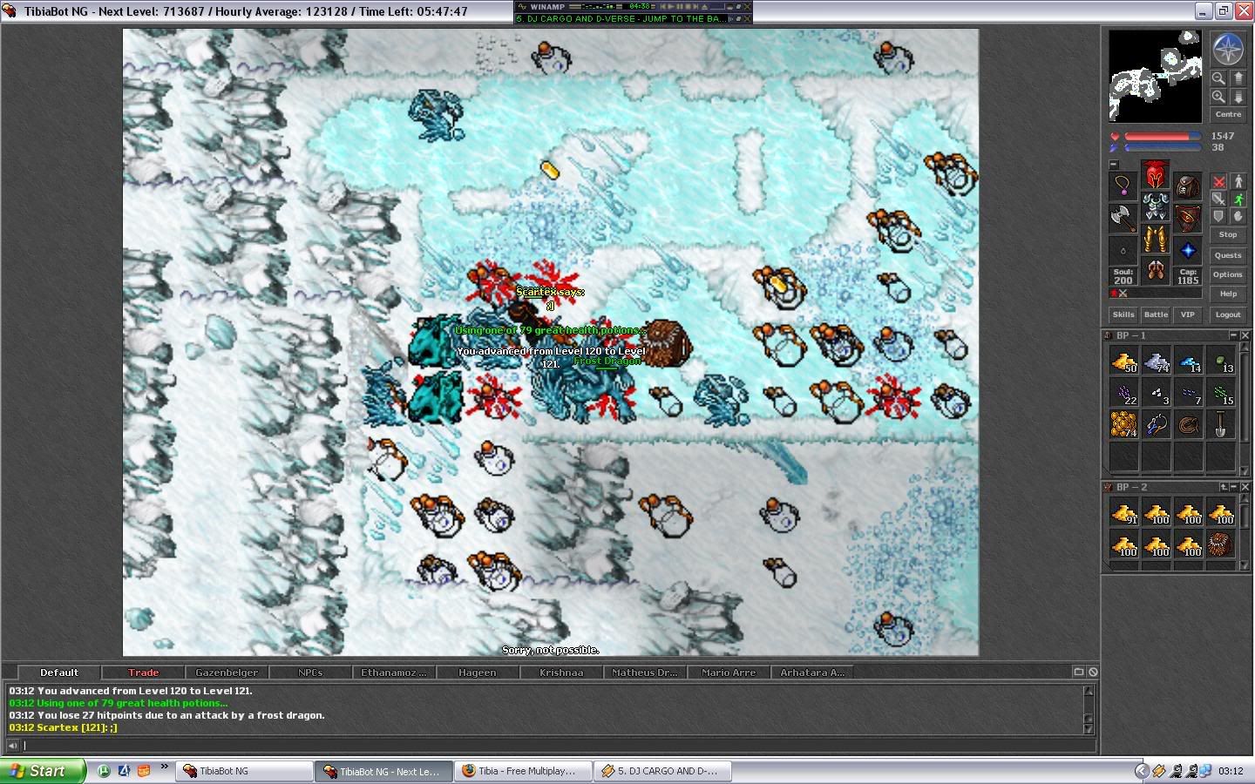1255x784 pixels.
Task: Go up a level in BP - 2
Action: [x=1223, y=487]
